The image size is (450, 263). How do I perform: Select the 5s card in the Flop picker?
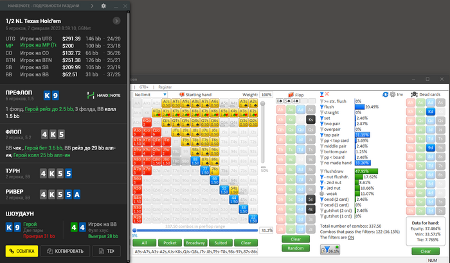tap(310, 199)
